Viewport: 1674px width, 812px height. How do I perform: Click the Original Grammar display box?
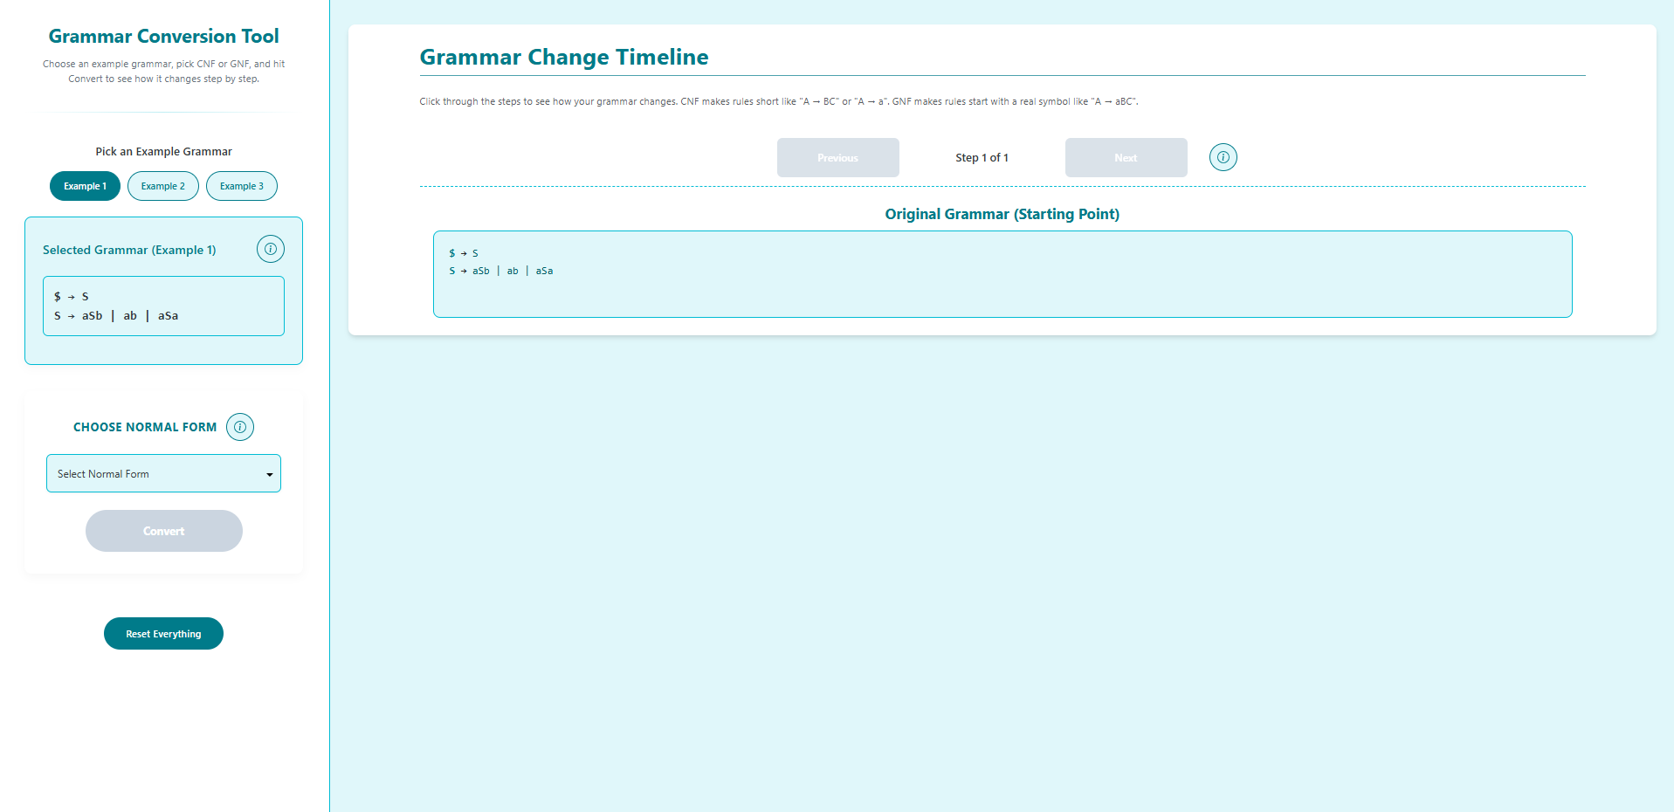(1002, 273)
